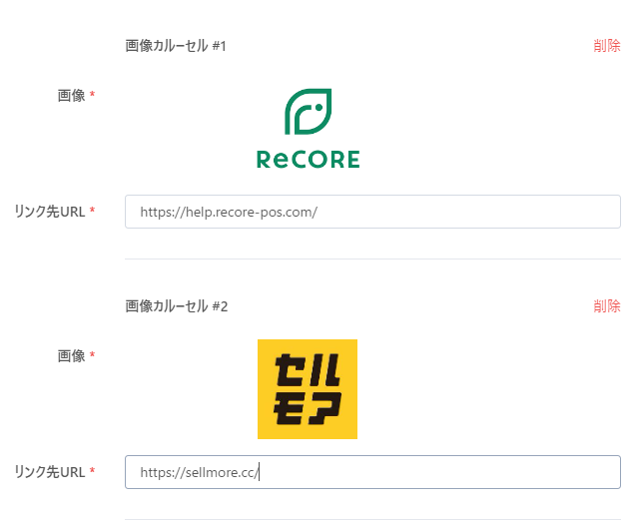Delete image carousel #2 via 削除
Image resolution: width=639 pixels, height=520 pixels.
(607, 306)
